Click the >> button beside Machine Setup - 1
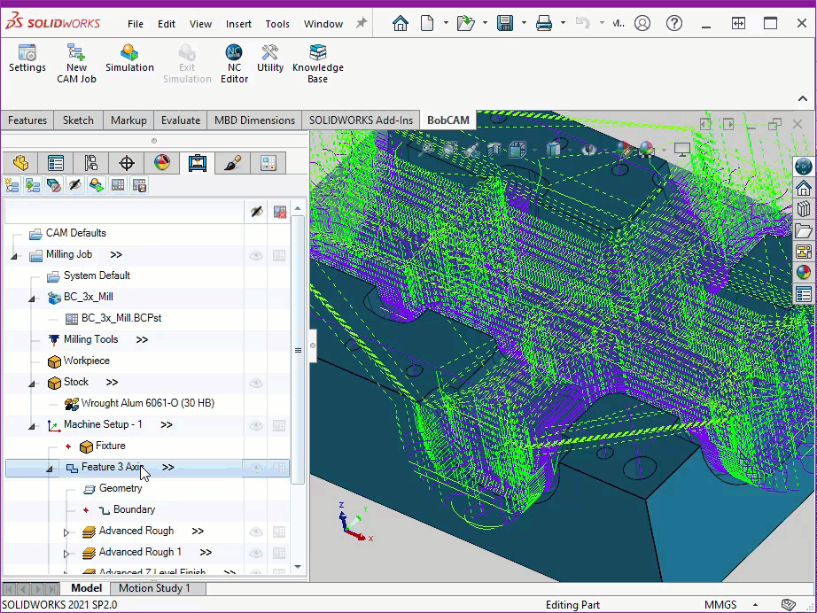817x613 pixels. click(167, 425)
